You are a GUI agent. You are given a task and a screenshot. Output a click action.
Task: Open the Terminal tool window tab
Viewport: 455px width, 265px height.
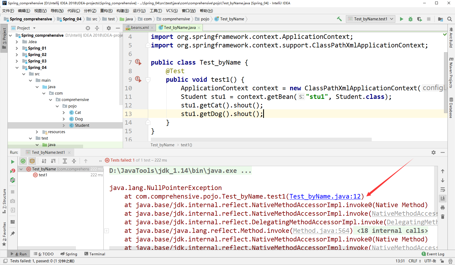click(95, 254)
